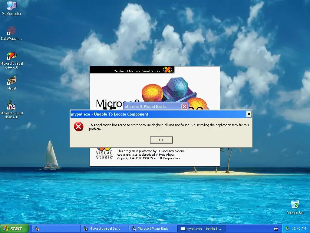Select the DataWagon desktop shortcut
The height and width of the screenshot is (233, 310).
pos(12,33)
